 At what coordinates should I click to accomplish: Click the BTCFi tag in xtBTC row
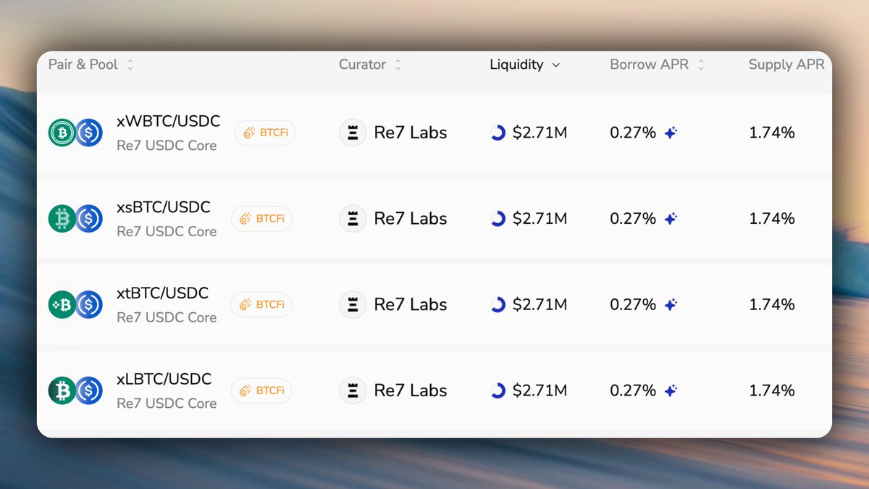[x=261, y=304]
